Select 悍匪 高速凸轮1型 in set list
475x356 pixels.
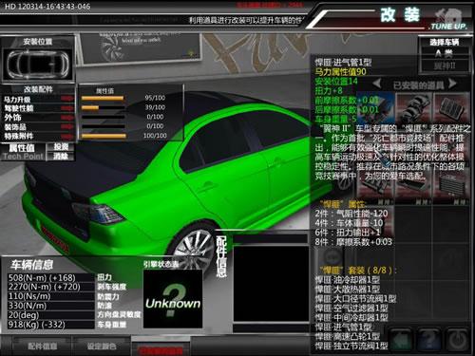(x=348, y=336)
